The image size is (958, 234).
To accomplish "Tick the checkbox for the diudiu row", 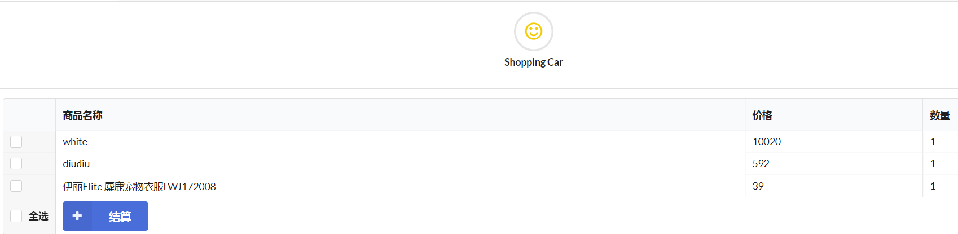I will pos(16,164).
